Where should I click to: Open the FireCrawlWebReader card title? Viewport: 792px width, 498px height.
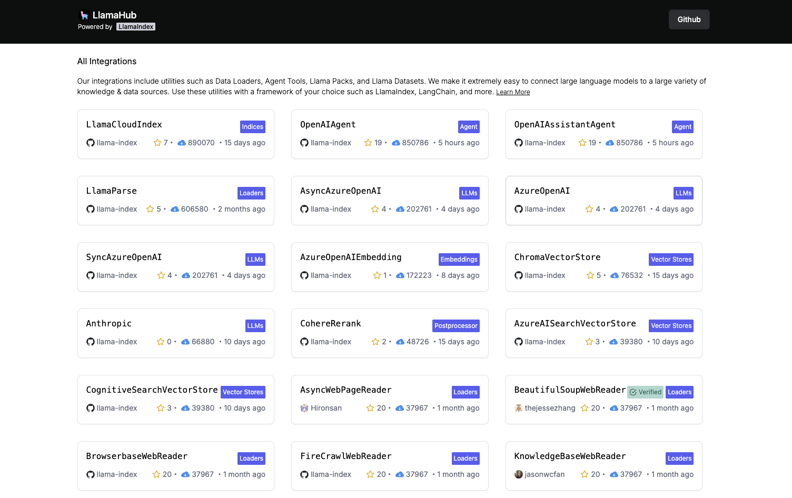click(x=346, y=456)
